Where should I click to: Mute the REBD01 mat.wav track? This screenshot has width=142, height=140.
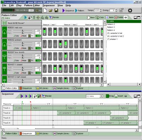point(23,36)
